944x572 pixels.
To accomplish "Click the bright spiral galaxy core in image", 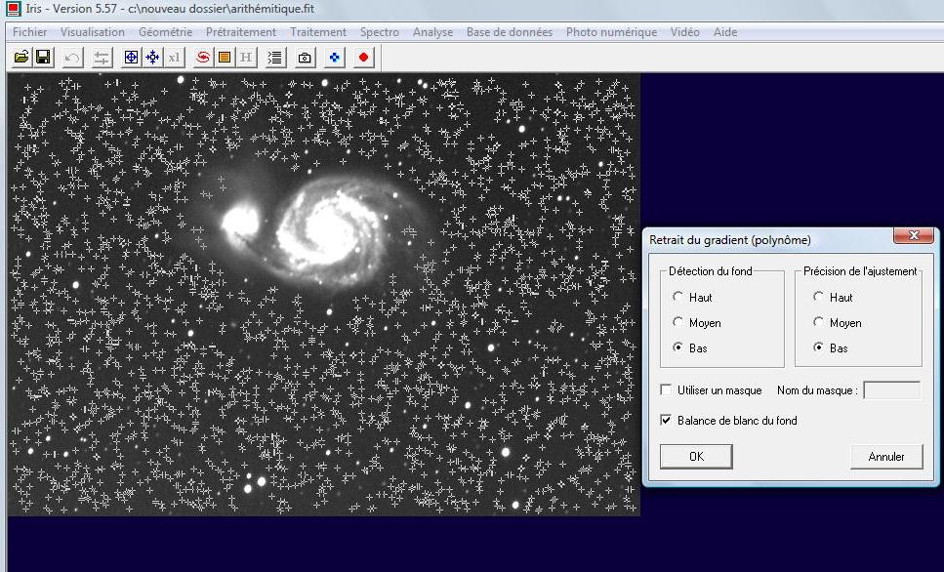I will (330, 230).
